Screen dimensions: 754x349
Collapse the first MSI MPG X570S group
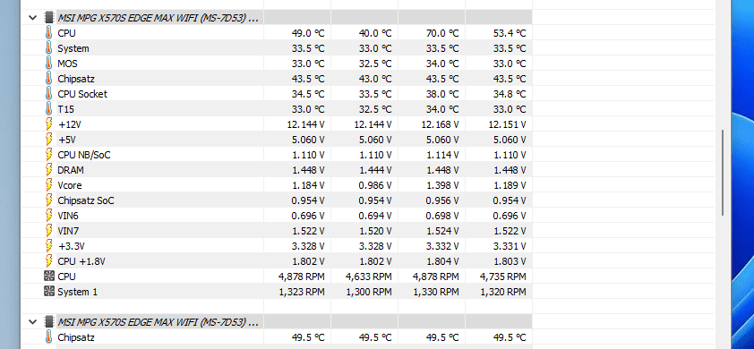coord(33,18)
